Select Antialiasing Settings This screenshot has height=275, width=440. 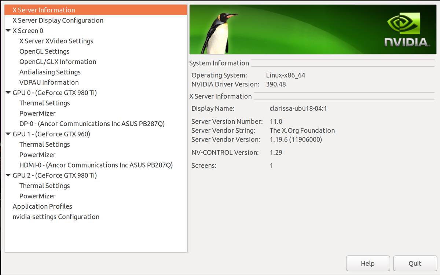50,72
